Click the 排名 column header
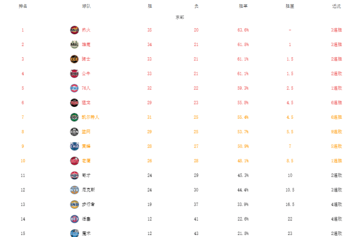The height and width of the screenshot is (237, 359). coord(23,6)
